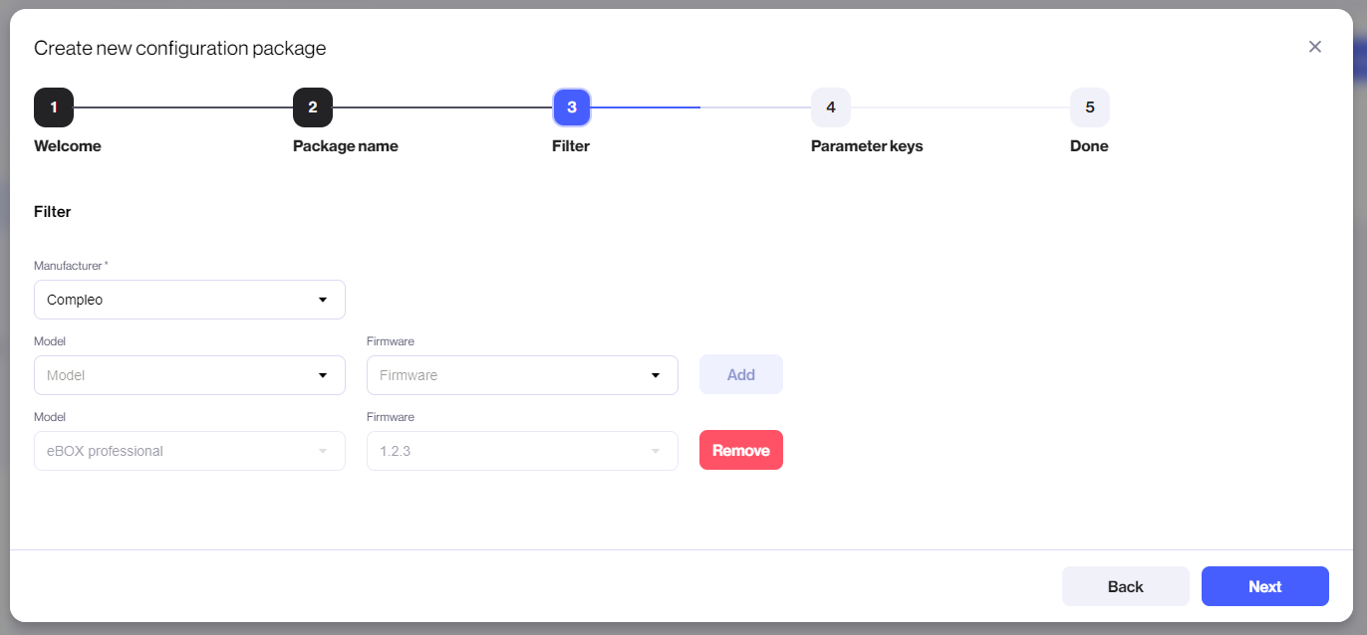The height and width of the screenshot is (635, 1367).
Task: Click the Firmware dropdown arrow icon
Action: tap(656, 375)
